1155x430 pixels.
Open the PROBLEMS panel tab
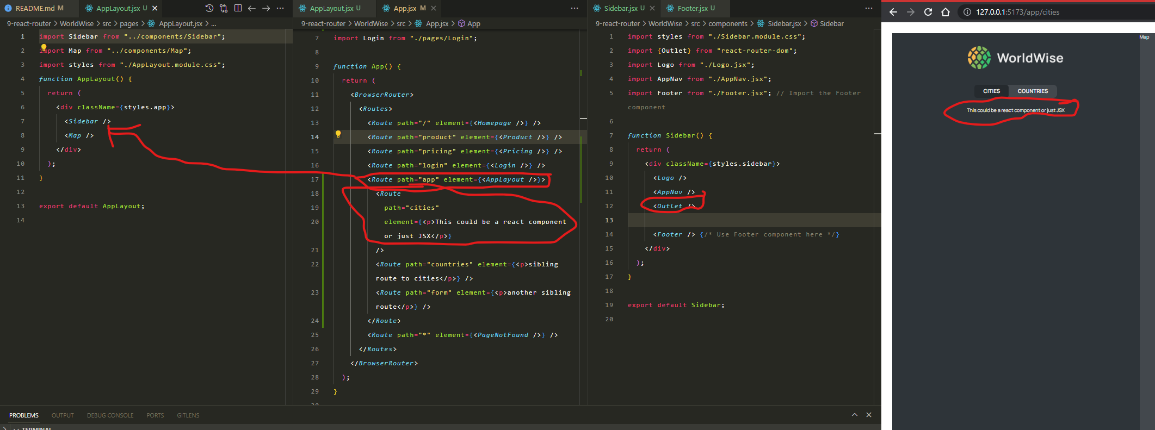click(x=24, y=415)
